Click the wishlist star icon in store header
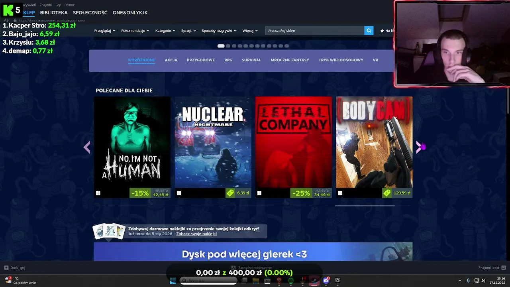Viewport: 510px width, 287px height. point(382,30)
